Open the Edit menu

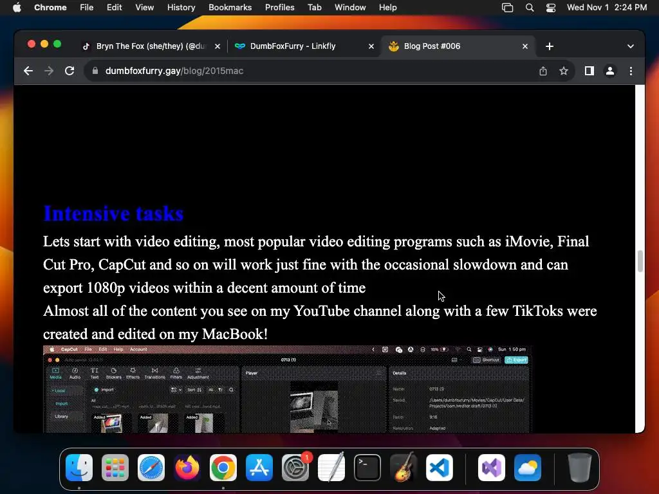tap(114, 8)
